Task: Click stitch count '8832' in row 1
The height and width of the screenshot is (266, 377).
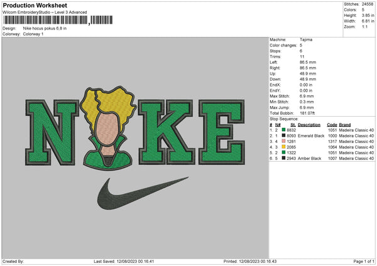Action: (x=291, y=130)
